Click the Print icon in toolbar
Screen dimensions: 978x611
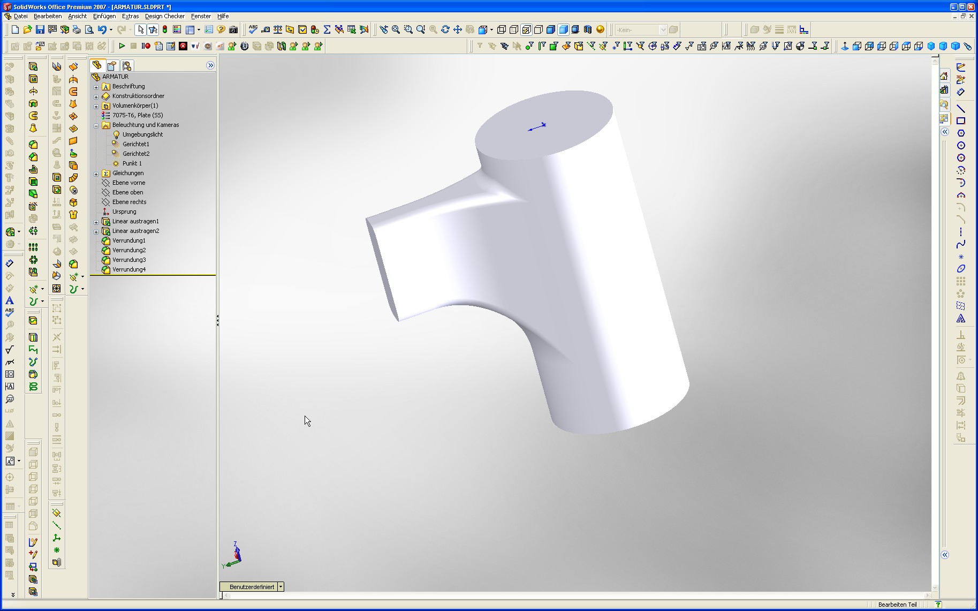pos(77,30)
